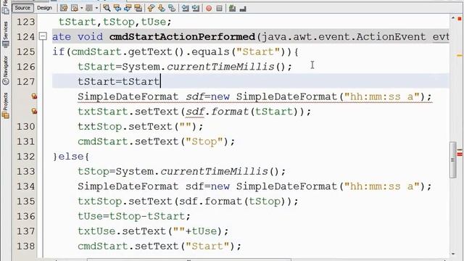Click the error hint icon beside txtStart.setText
464x261 pixels.
pyautogui.click(x=34, y=111)
